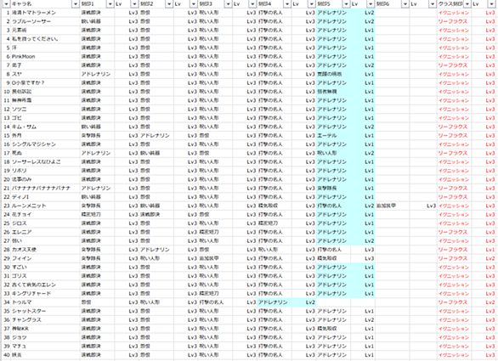The width and height of the screenshot is (498, 361).
Task: Select the name cell キム・サム
Action: [x=45, y=127]
